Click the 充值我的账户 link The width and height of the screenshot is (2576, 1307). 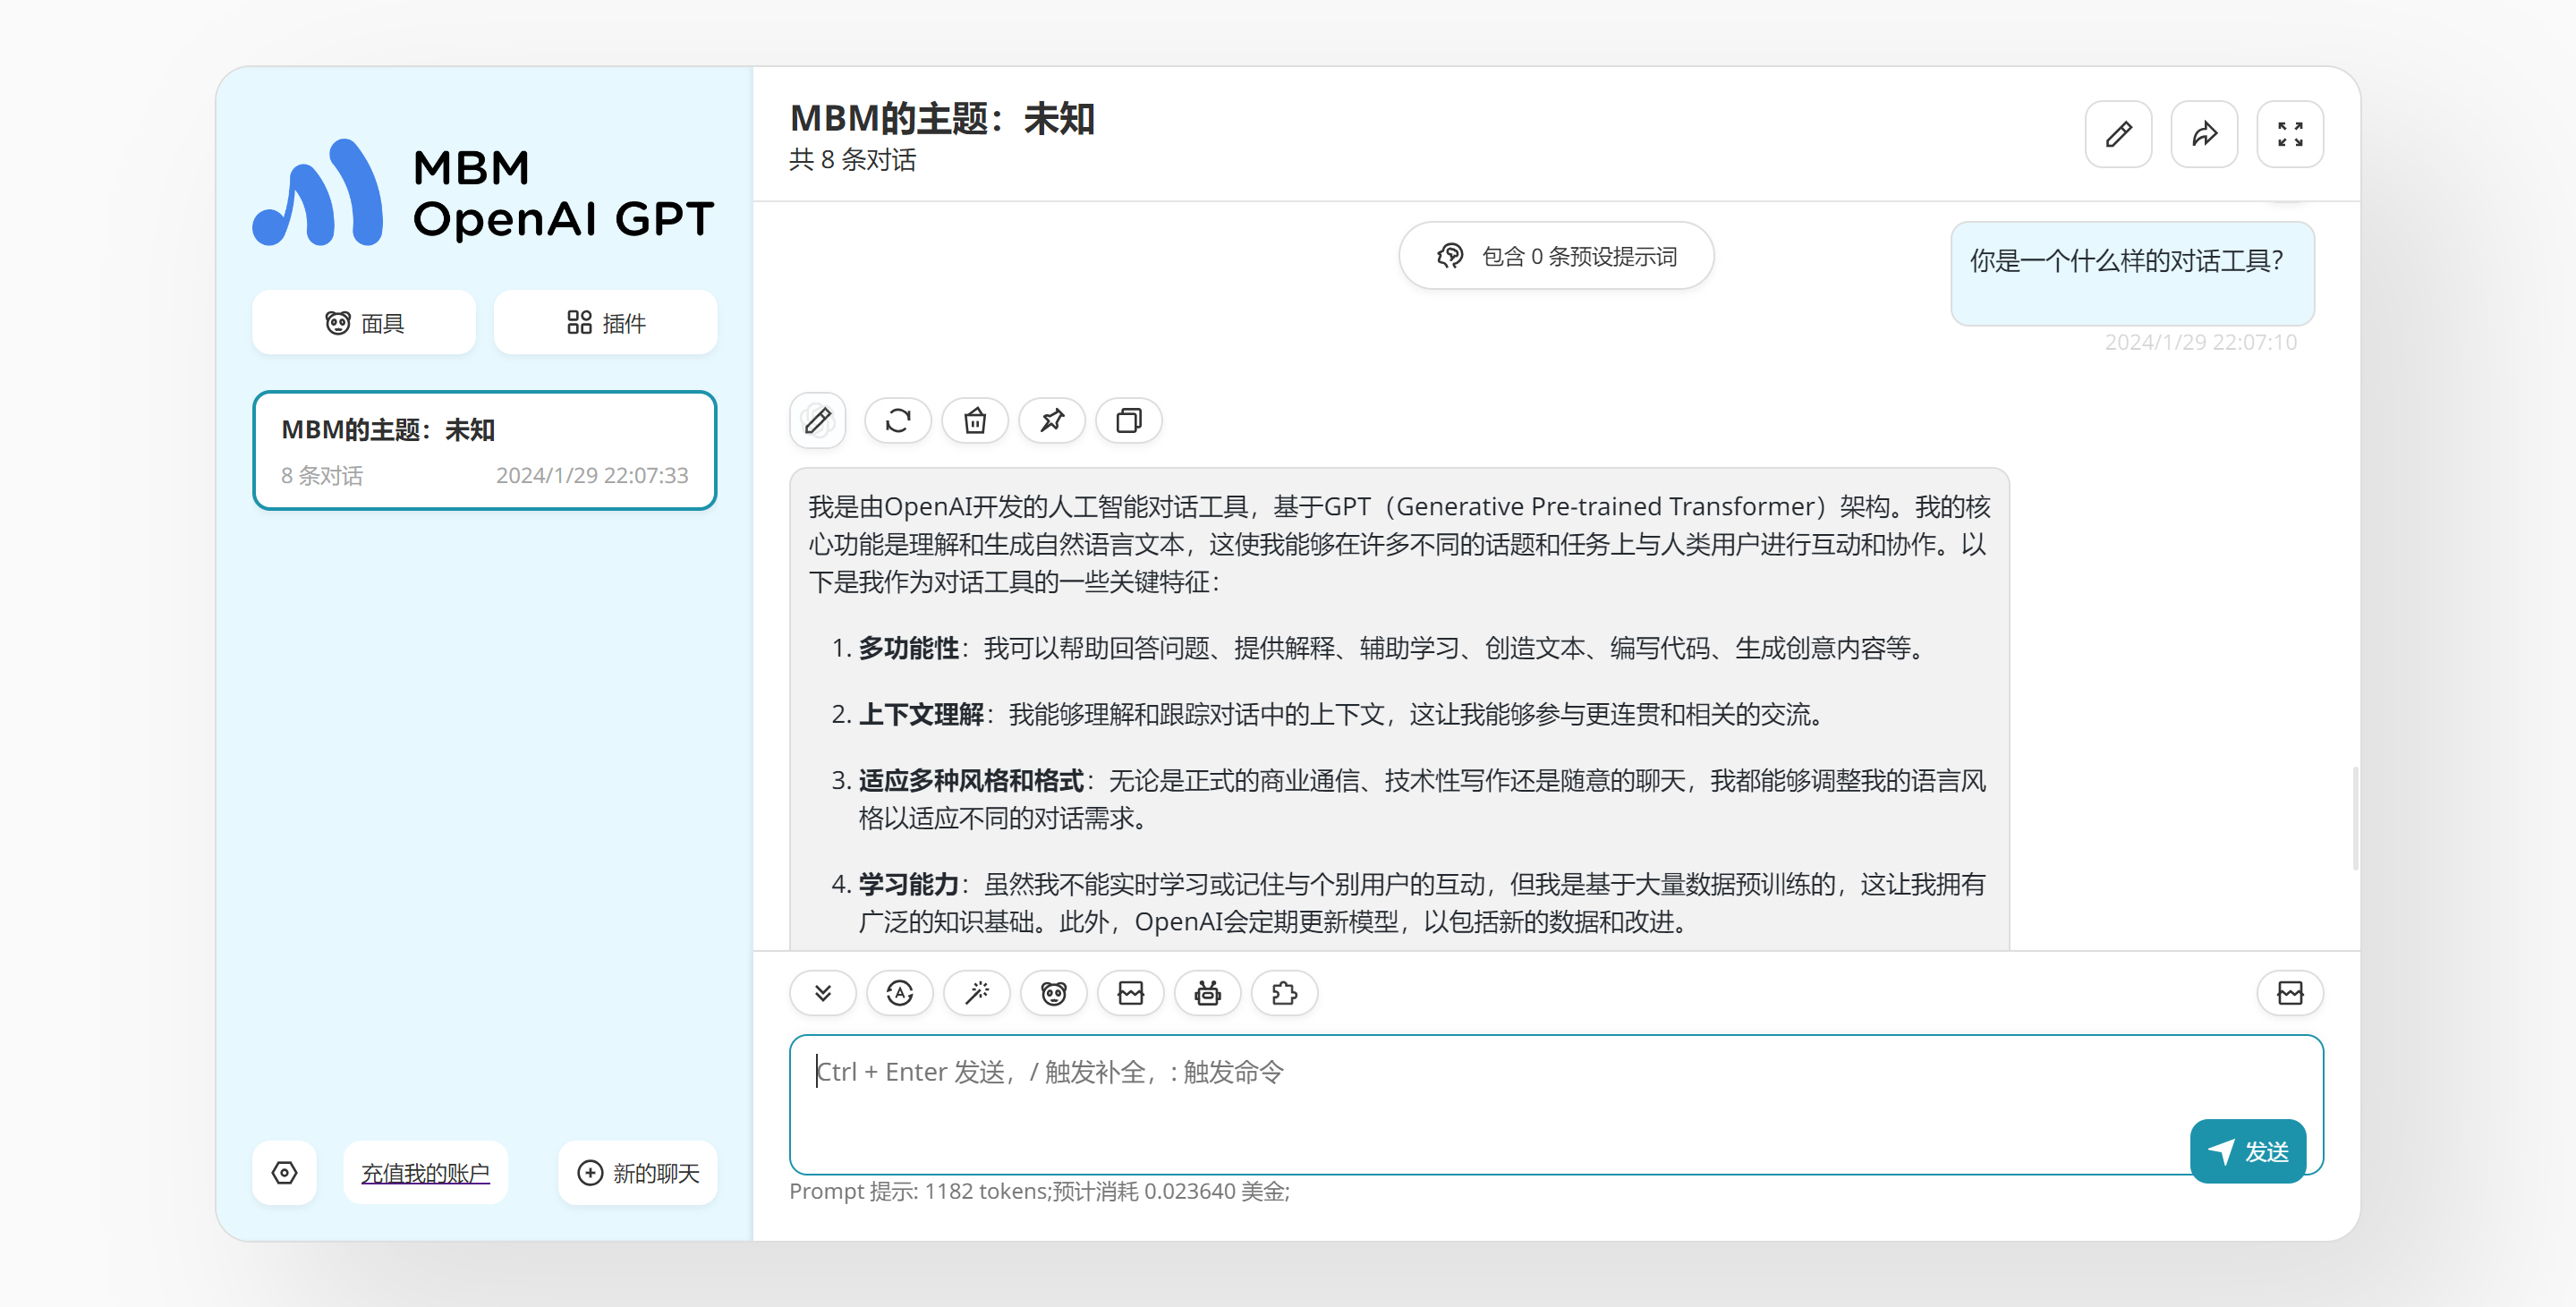pos(425,1172)
